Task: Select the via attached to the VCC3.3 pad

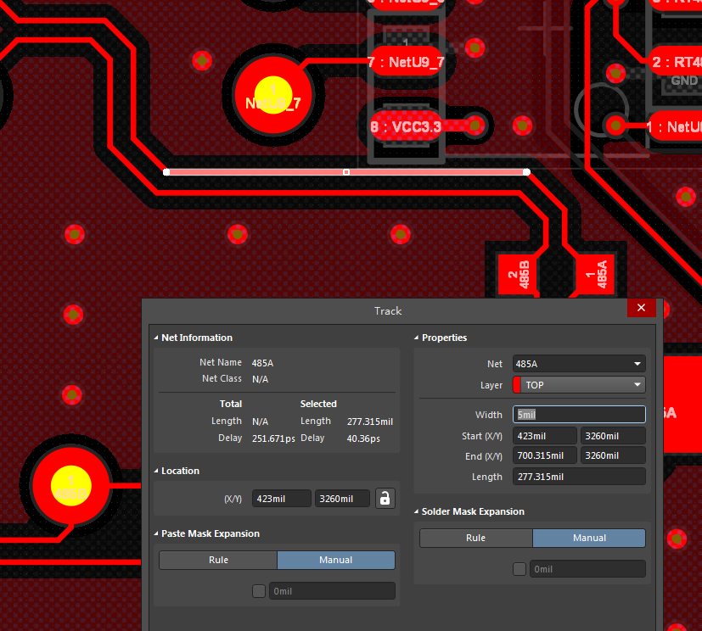Action: 475,126
